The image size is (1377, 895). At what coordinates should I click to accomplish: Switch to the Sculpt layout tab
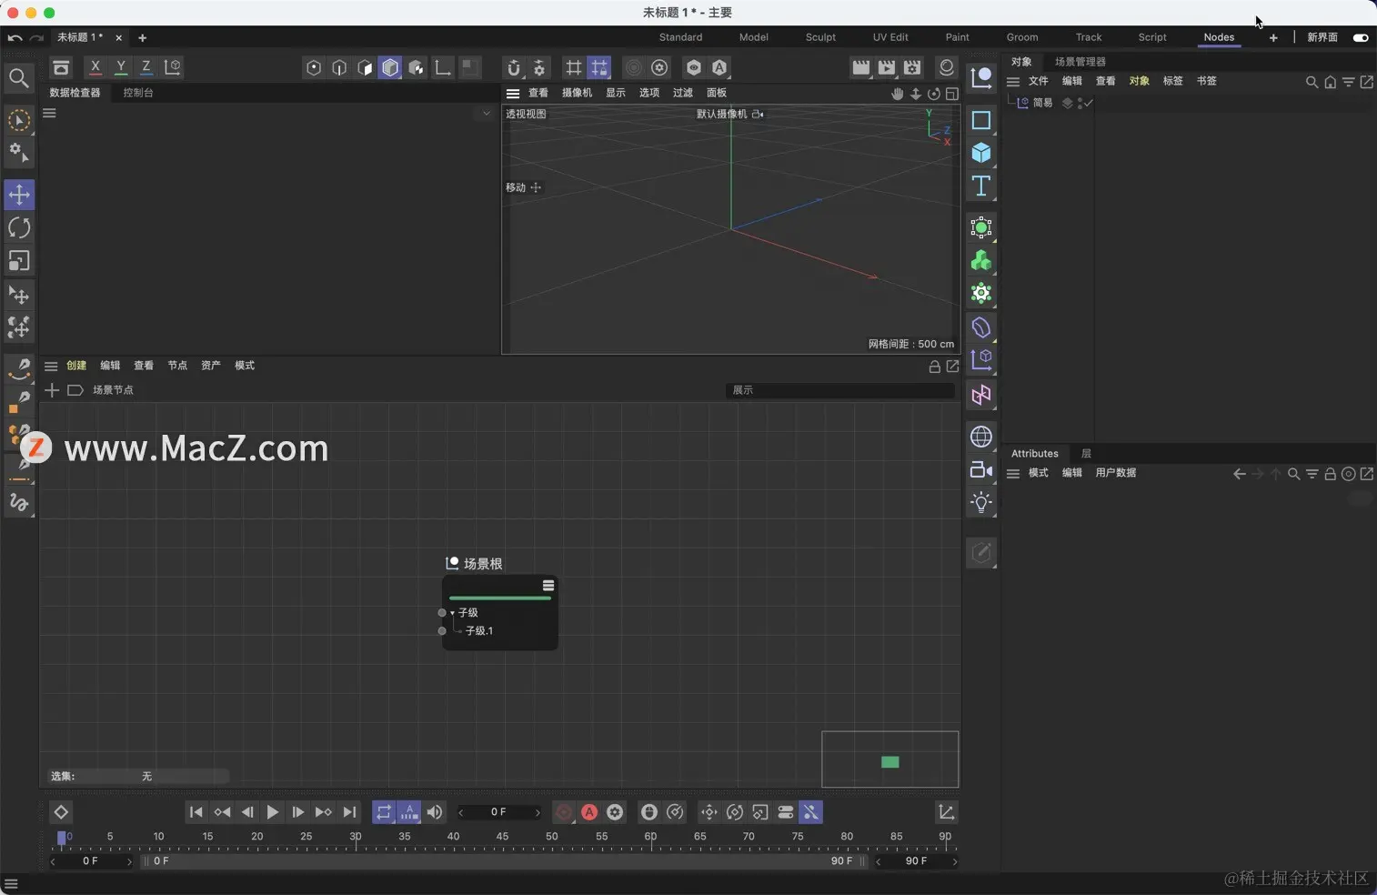click(820, 37)
